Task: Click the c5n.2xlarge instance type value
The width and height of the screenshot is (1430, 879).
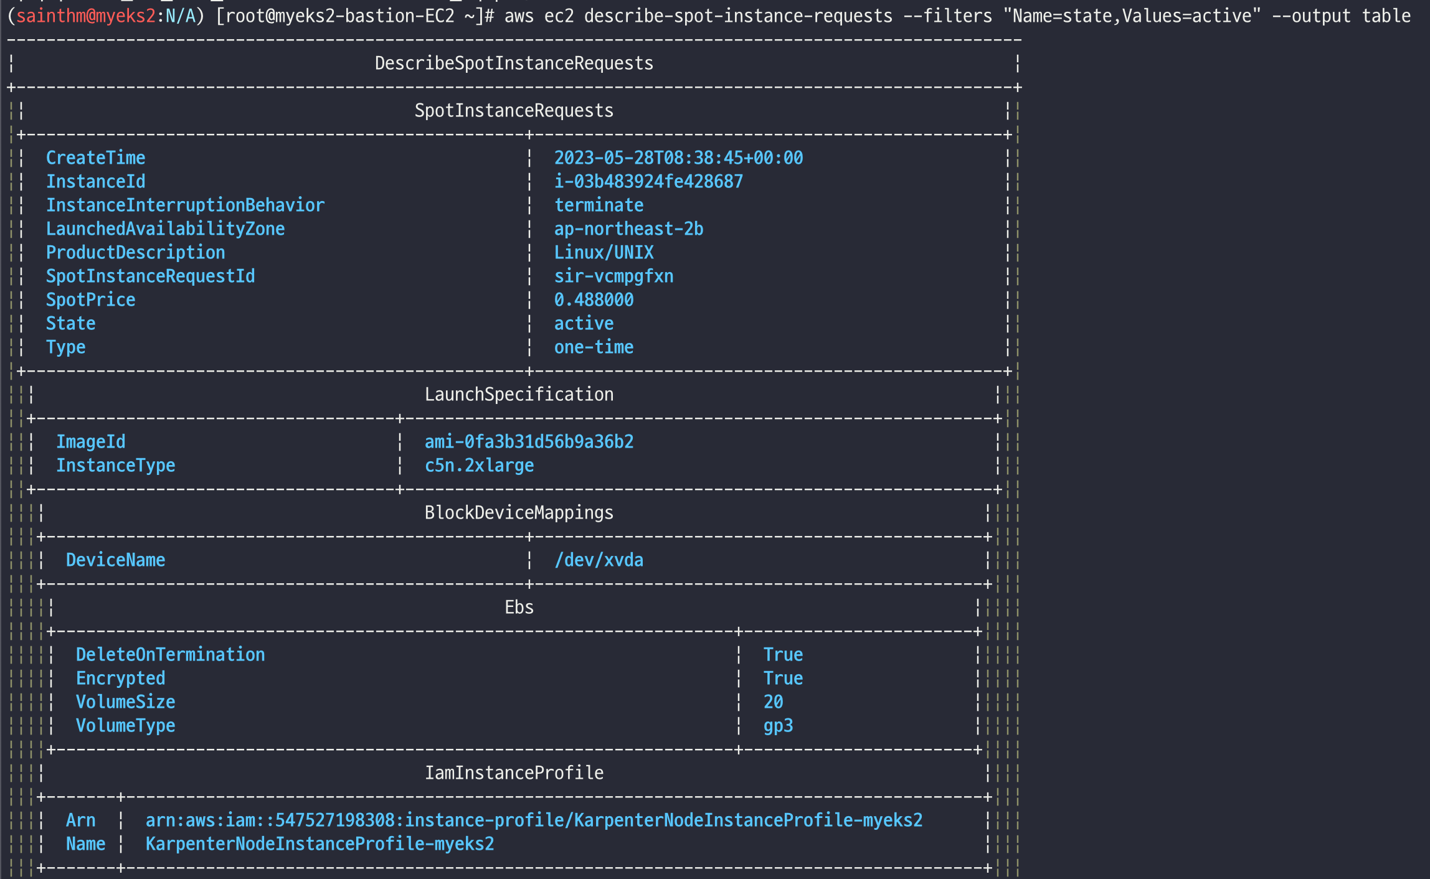Action: pyautogui.click(x=479, y=465)
